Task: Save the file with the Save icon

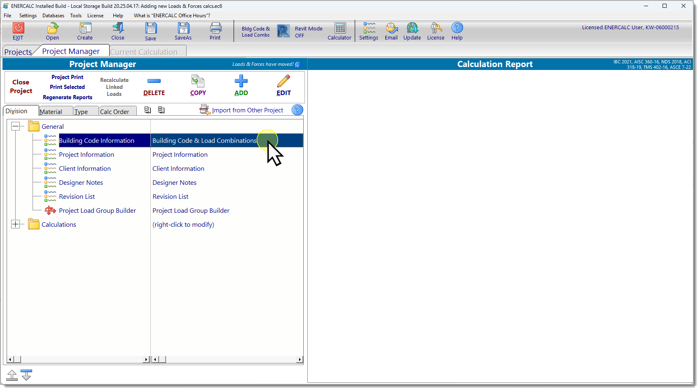Action: [151, 28]
